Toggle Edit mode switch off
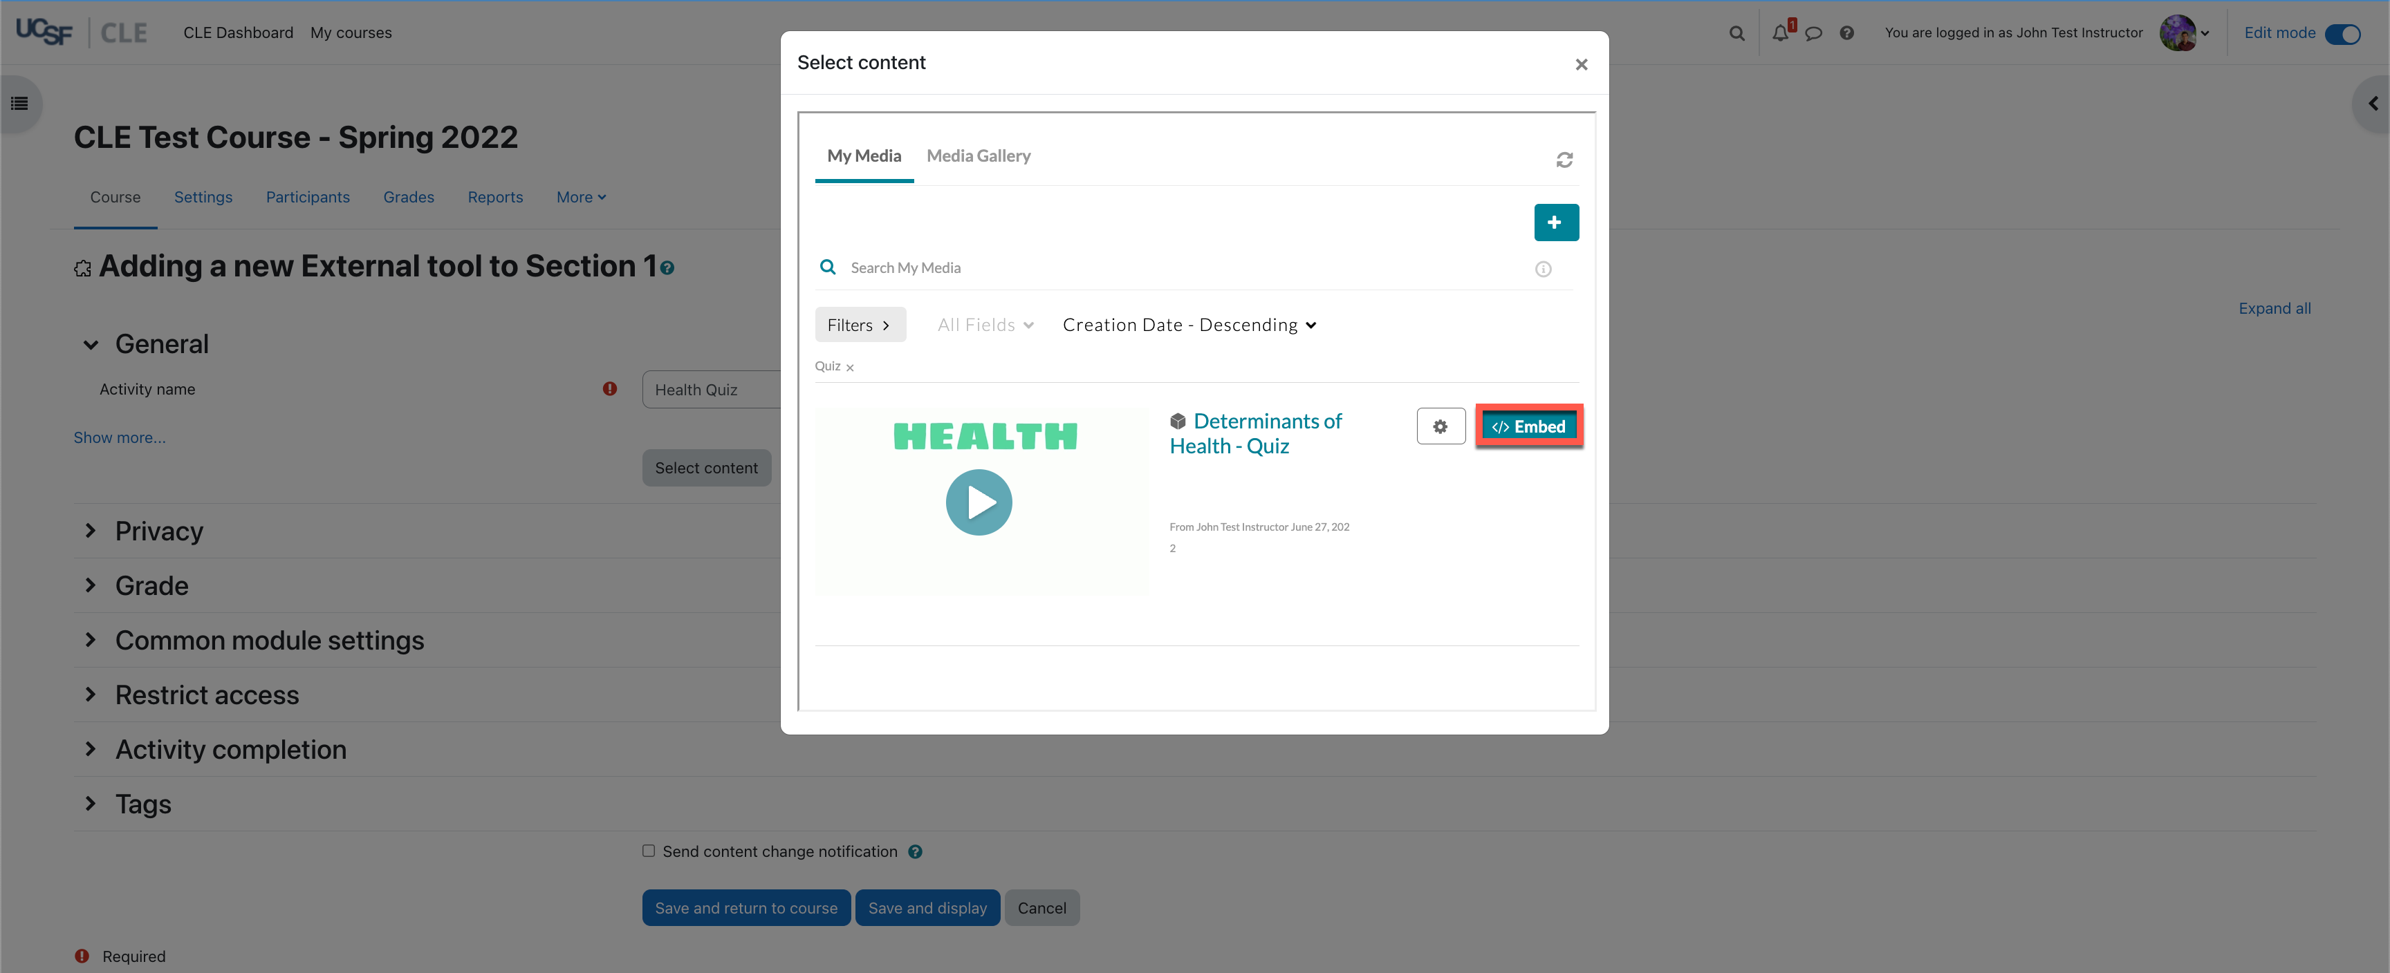This screenshot has height=973, width=2390. (x=2343, y=33)
